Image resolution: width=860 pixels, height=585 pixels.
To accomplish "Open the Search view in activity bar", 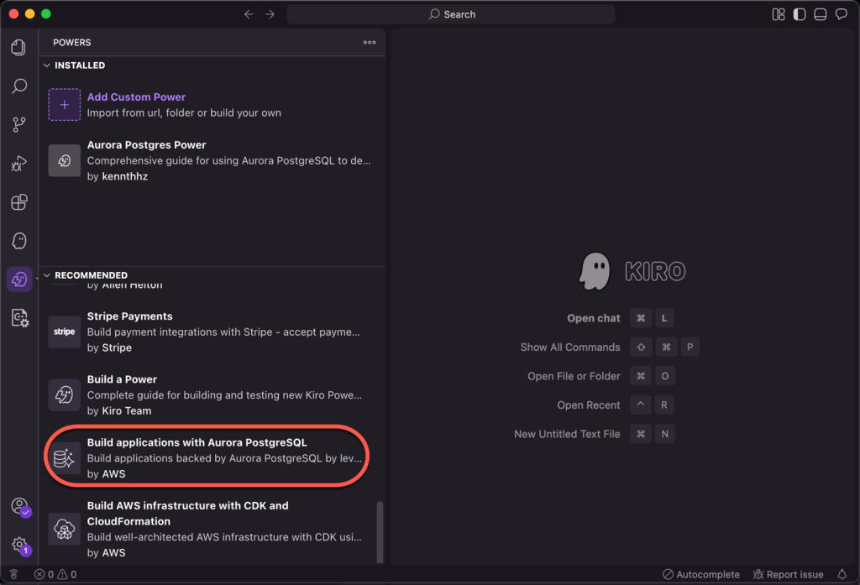I will (18, 86).
